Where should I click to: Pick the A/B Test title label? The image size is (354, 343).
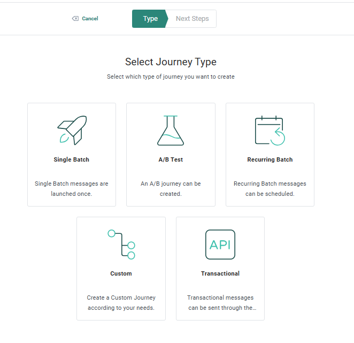click(x=171, y=159)
